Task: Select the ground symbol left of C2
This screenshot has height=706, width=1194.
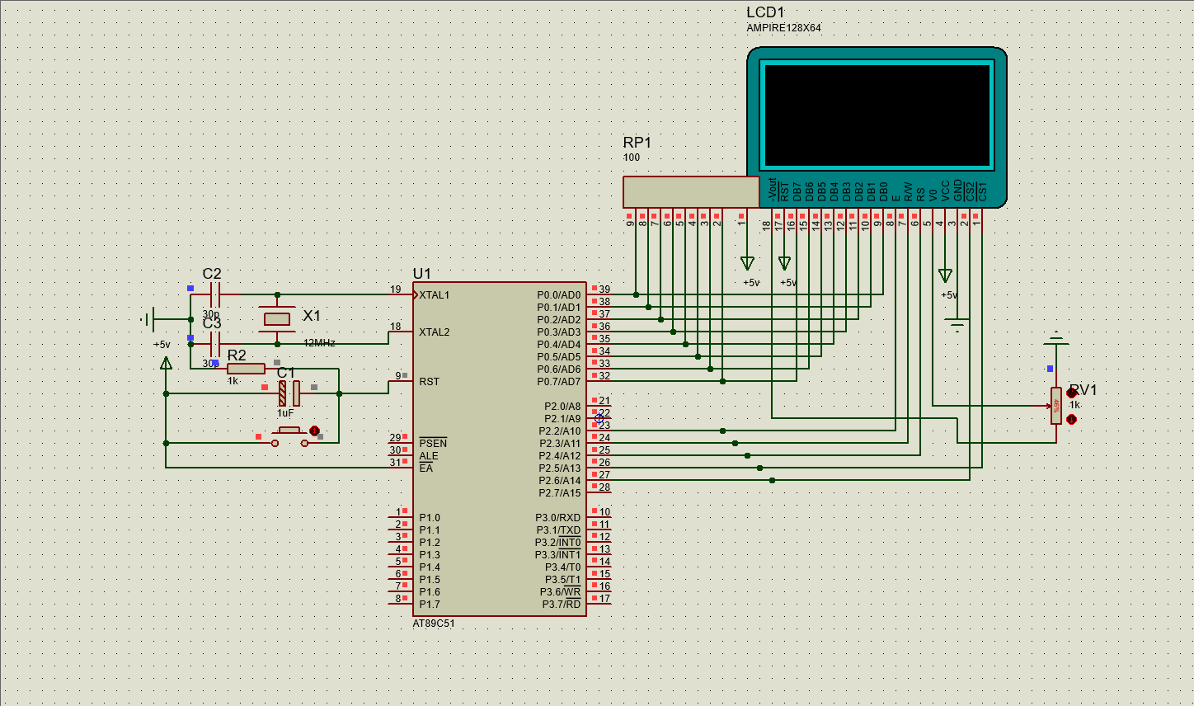Action: pos(148,318)
